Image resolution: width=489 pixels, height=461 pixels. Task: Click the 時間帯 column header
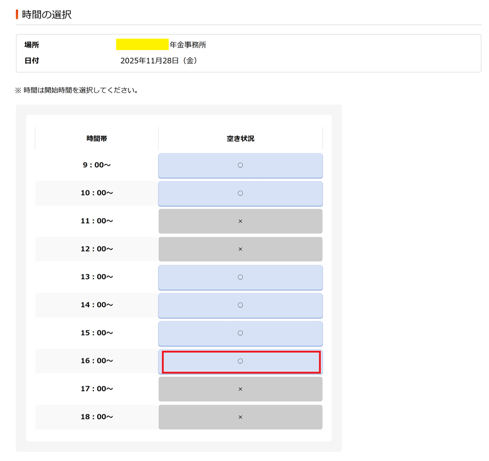[x=97, y=139]
